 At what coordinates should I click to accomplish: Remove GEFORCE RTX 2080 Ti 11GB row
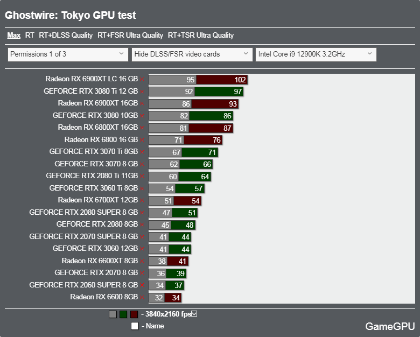click(142, 176)
